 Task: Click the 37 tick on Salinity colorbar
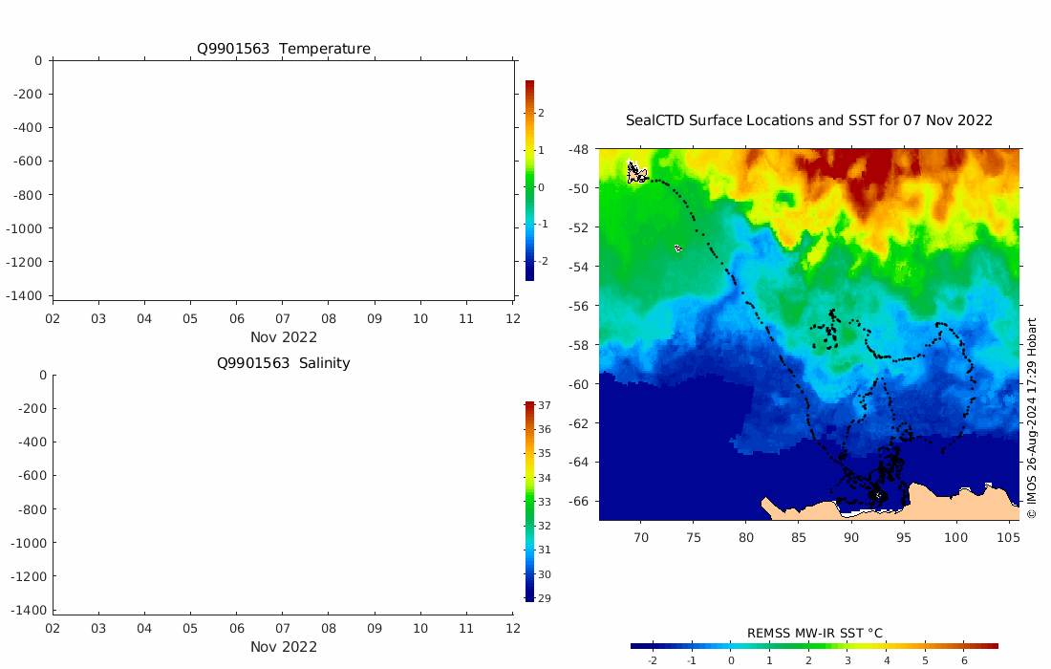(545, 405)
